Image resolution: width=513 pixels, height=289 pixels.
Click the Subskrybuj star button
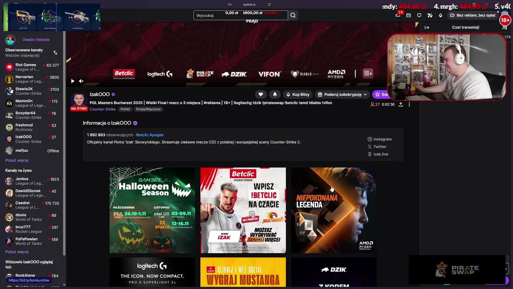coord(380,94)
